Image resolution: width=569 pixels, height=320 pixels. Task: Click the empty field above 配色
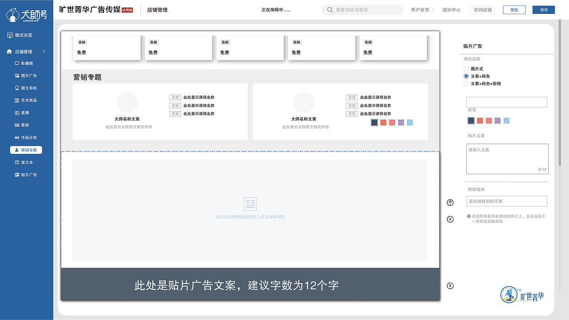click(507, 102)
